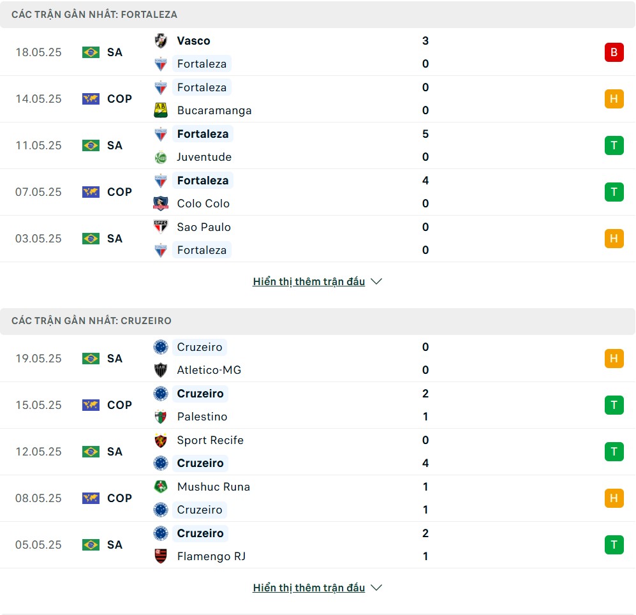Image resolution: width=636 pixels, height=615 pixels.
Task: Click the Palestino team crest
Action: [161, 417]
